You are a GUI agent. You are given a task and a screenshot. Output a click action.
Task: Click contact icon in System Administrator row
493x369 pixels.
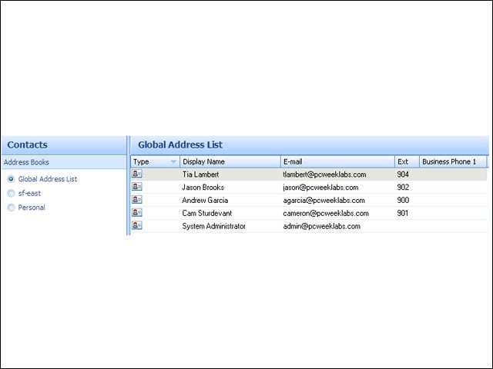tap(137, 225)
